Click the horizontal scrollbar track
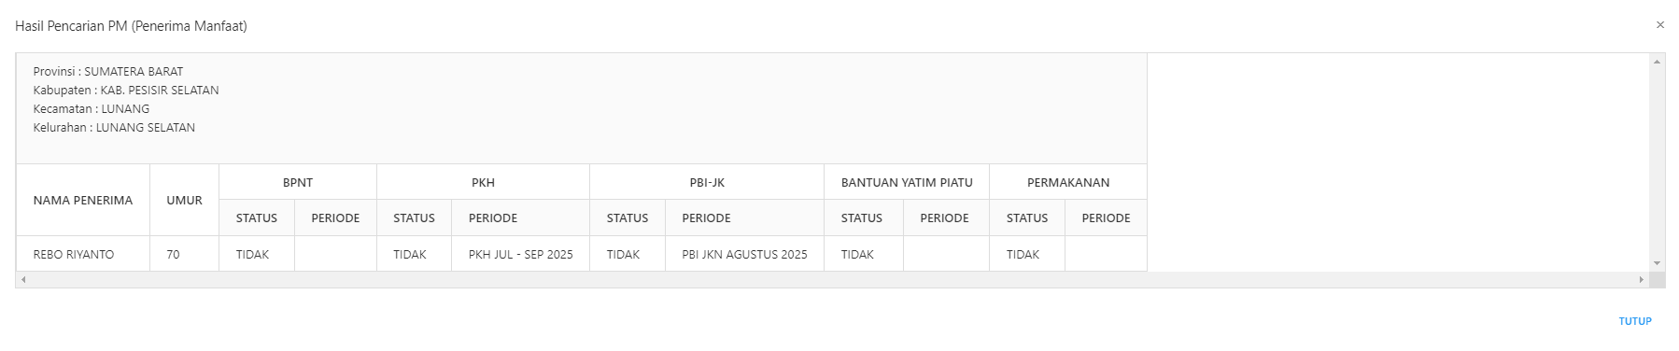Screen dimensions: 1679x351 (832, 279)
